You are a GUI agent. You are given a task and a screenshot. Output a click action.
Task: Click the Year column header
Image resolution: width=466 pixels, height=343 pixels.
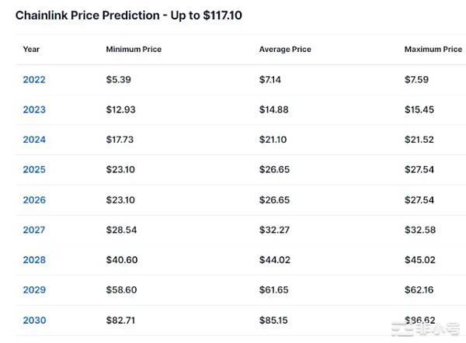pyautogui.click(x=31, y=49)
